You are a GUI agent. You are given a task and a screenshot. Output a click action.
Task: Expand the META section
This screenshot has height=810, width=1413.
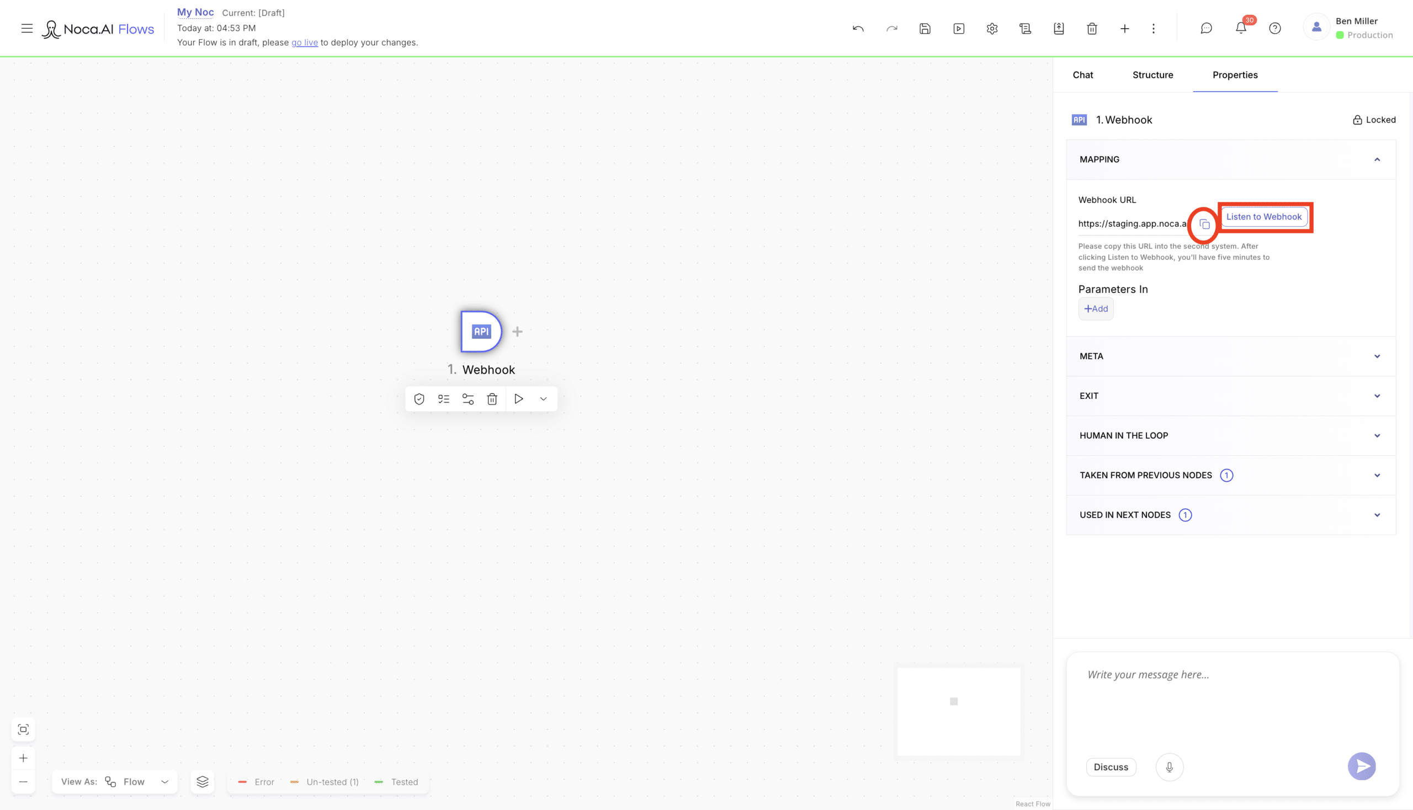coord(1231,356)
